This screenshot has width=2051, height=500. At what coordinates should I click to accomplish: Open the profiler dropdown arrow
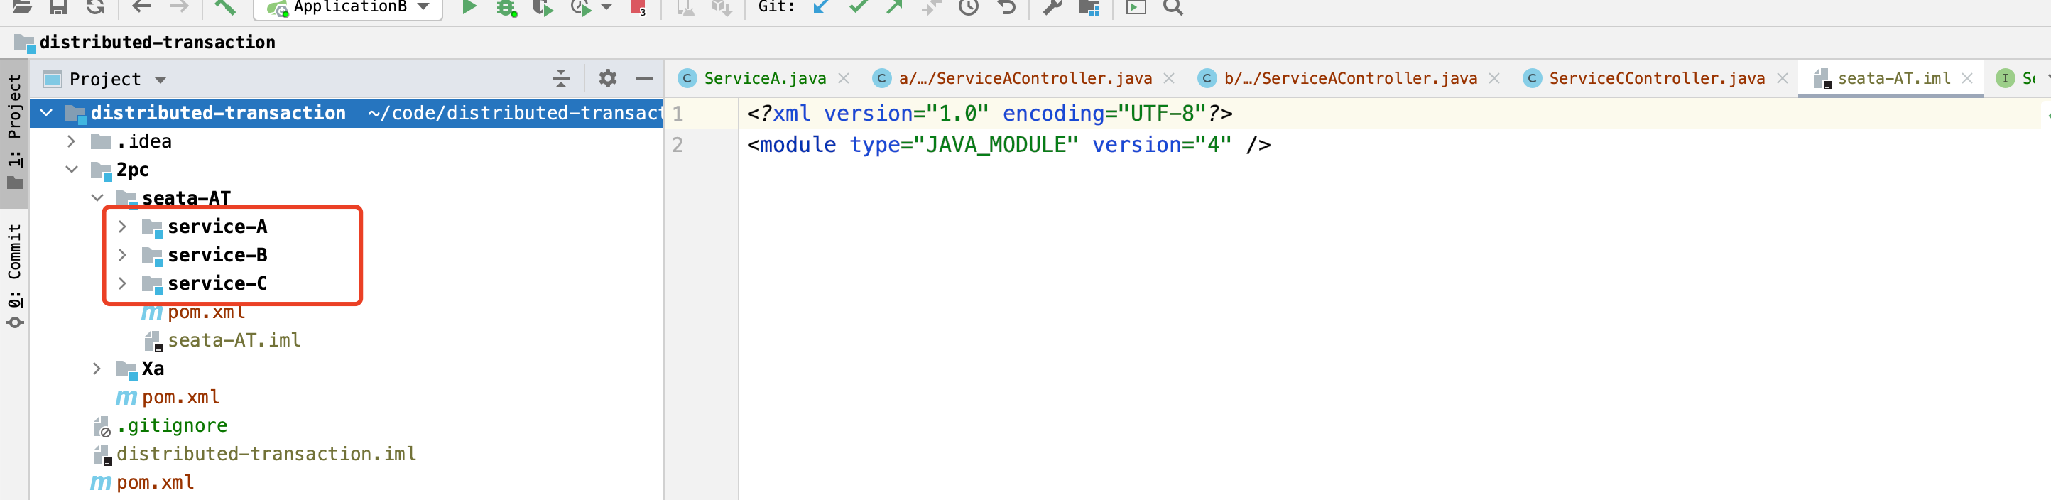coord(606,7)
